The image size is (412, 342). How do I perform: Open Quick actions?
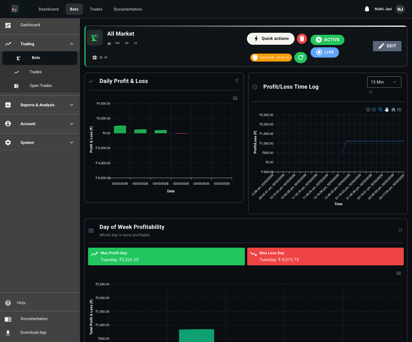pos(270,39)
